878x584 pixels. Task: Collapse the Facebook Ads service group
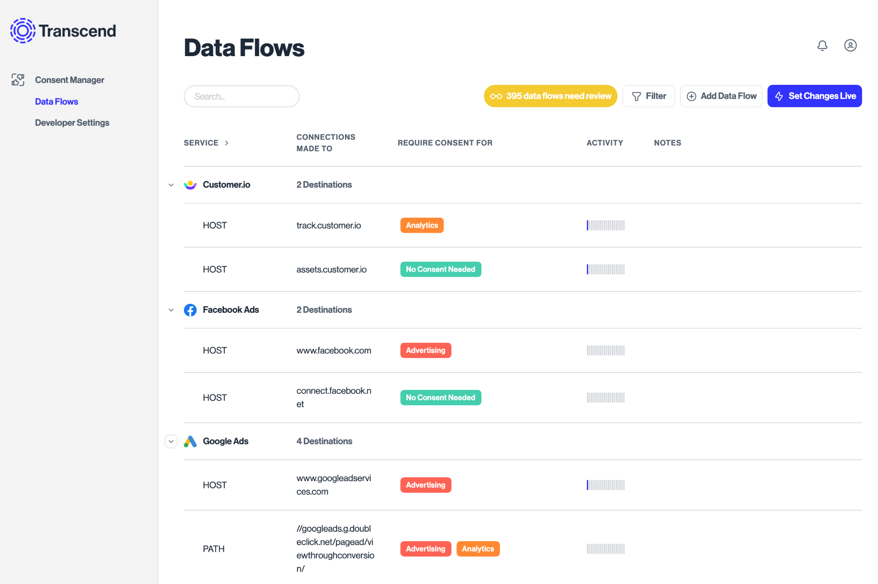pos(171,310)
